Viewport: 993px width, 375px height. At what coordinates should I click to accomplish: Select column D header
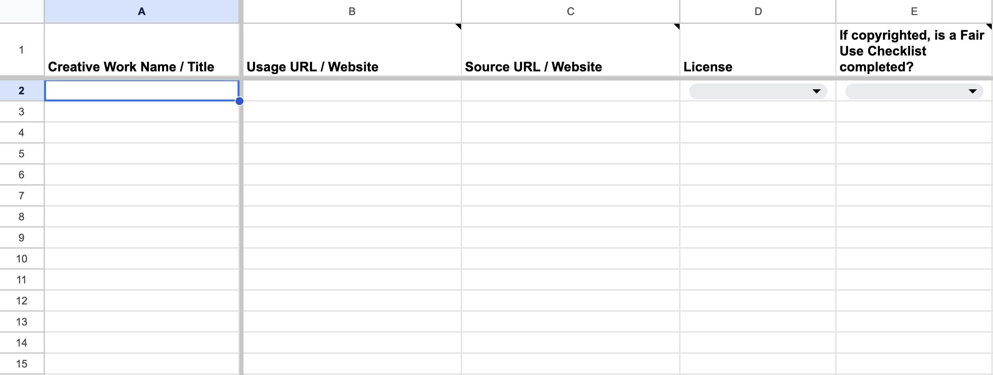758,11
